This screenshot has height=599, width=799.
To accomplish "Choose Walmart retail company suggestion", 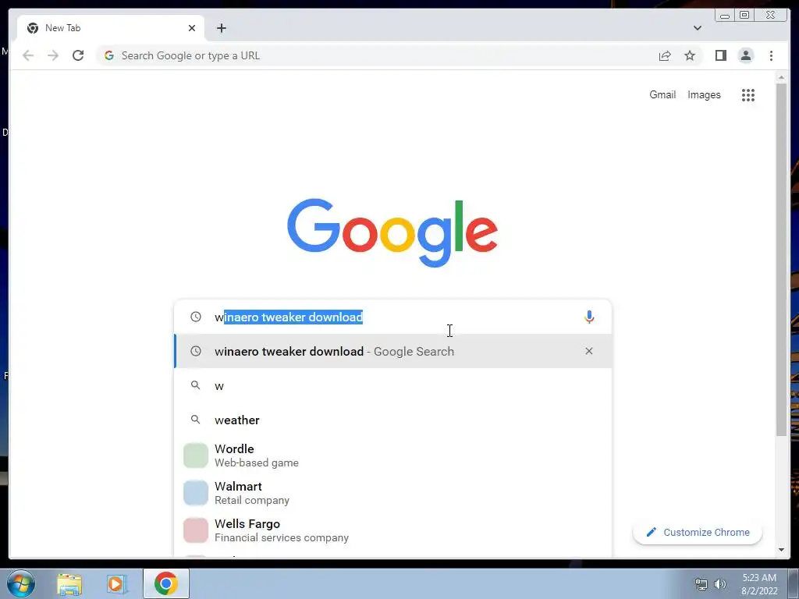I will point(393,493).
